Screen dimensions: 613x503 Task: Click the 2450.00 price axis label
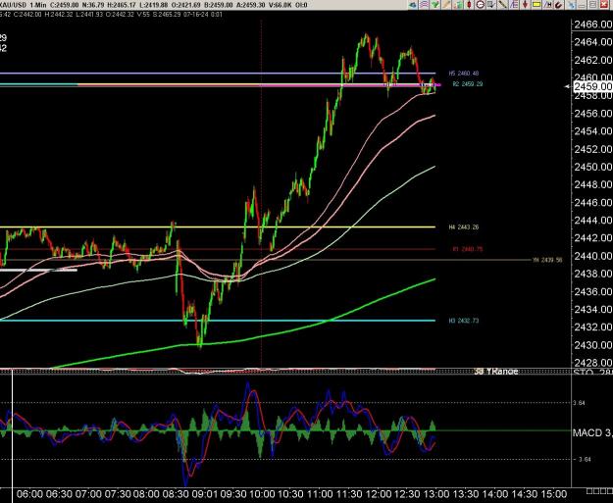pos(592,167)
